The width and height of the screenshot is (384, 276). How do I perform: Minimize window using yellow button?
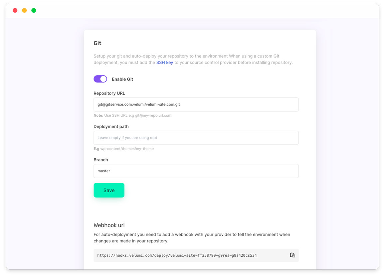pyautogui.click(x=24, y=10)
